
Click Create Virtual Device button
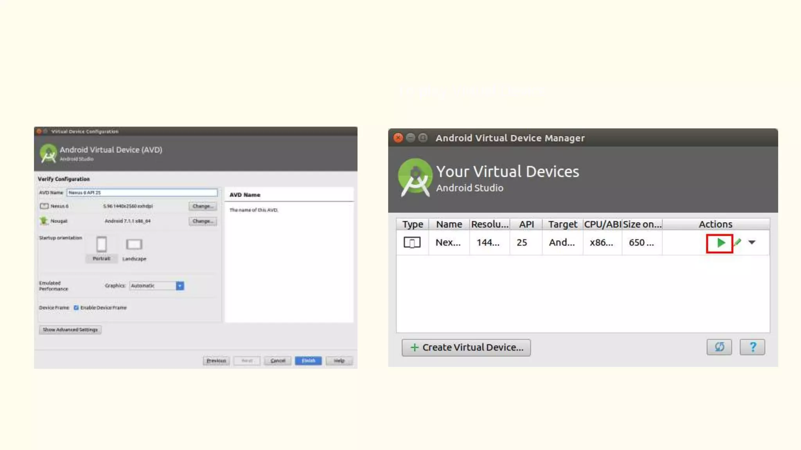[466, 347]
